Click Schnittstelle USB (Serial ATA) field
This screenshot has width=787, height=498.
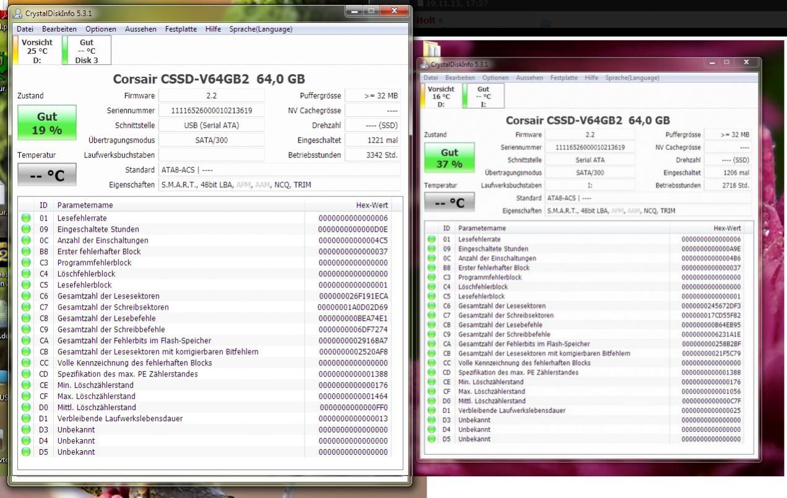click(212, 125)
